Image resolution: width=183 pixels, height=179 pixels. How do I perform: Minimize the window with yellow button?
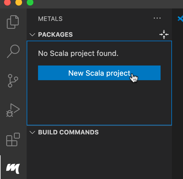[x=18, y=3]
